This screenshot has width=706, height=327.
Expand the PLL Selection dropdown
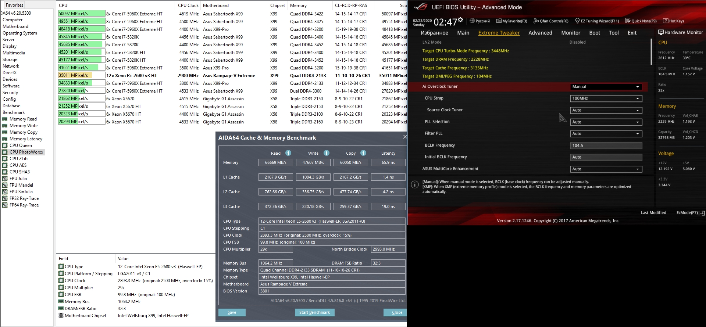click(x=606, y=122)
